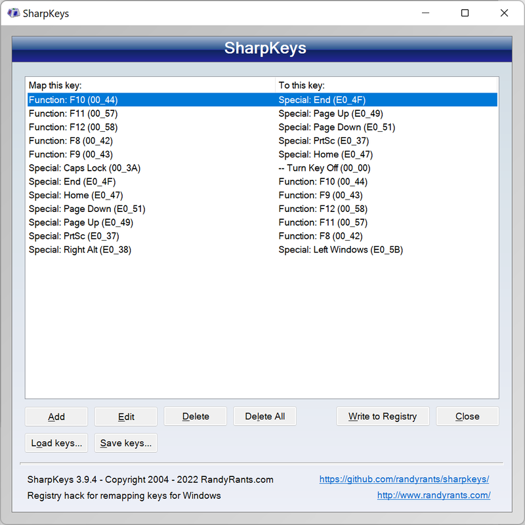Click target cell 'Special: PrtSc (E0_37)'
The width and height of the screenshot is (525, 525).
pos(324,140)
